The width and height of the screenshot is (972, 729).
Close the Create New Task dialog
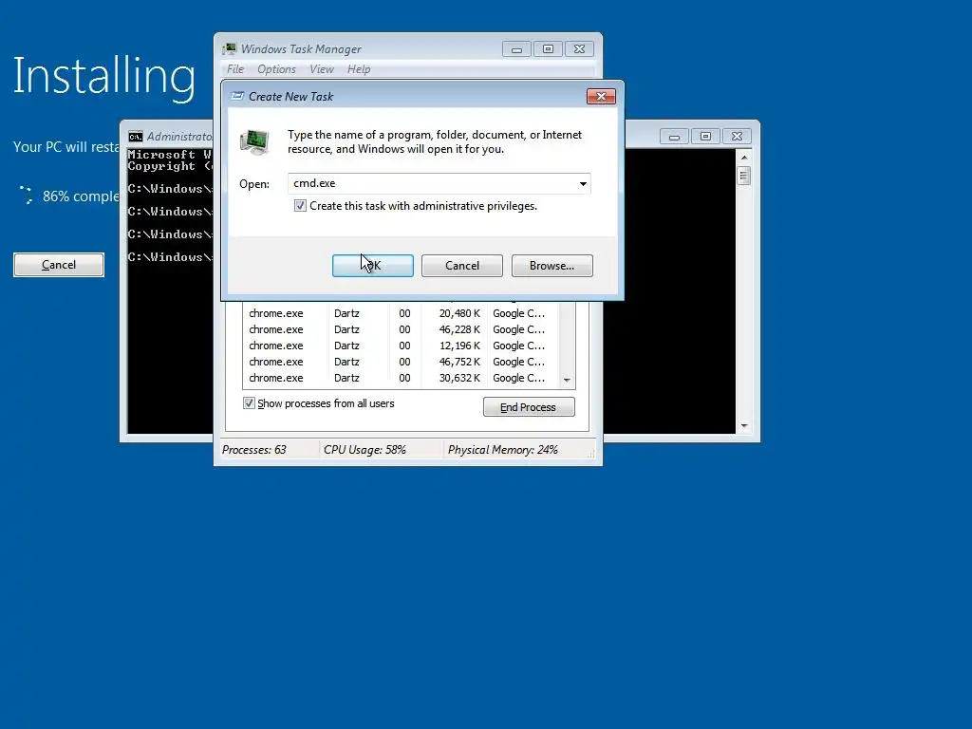click(x=601, y=96)
